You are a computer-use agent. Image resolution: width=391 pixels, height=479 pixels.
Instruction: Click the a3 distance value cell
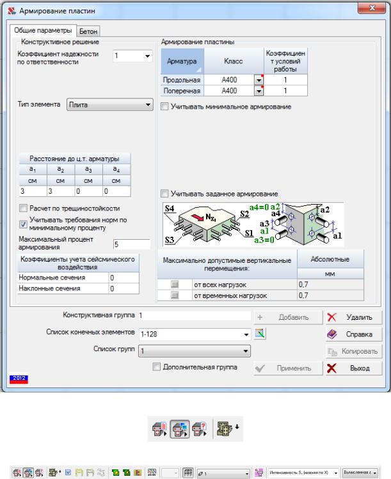[89, 191]
